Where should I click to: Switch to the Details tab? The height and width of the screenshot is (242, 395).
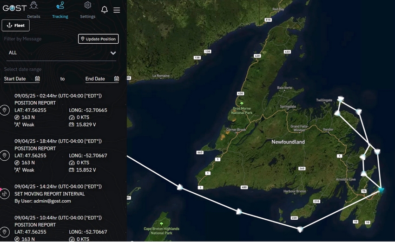[33, 10]
